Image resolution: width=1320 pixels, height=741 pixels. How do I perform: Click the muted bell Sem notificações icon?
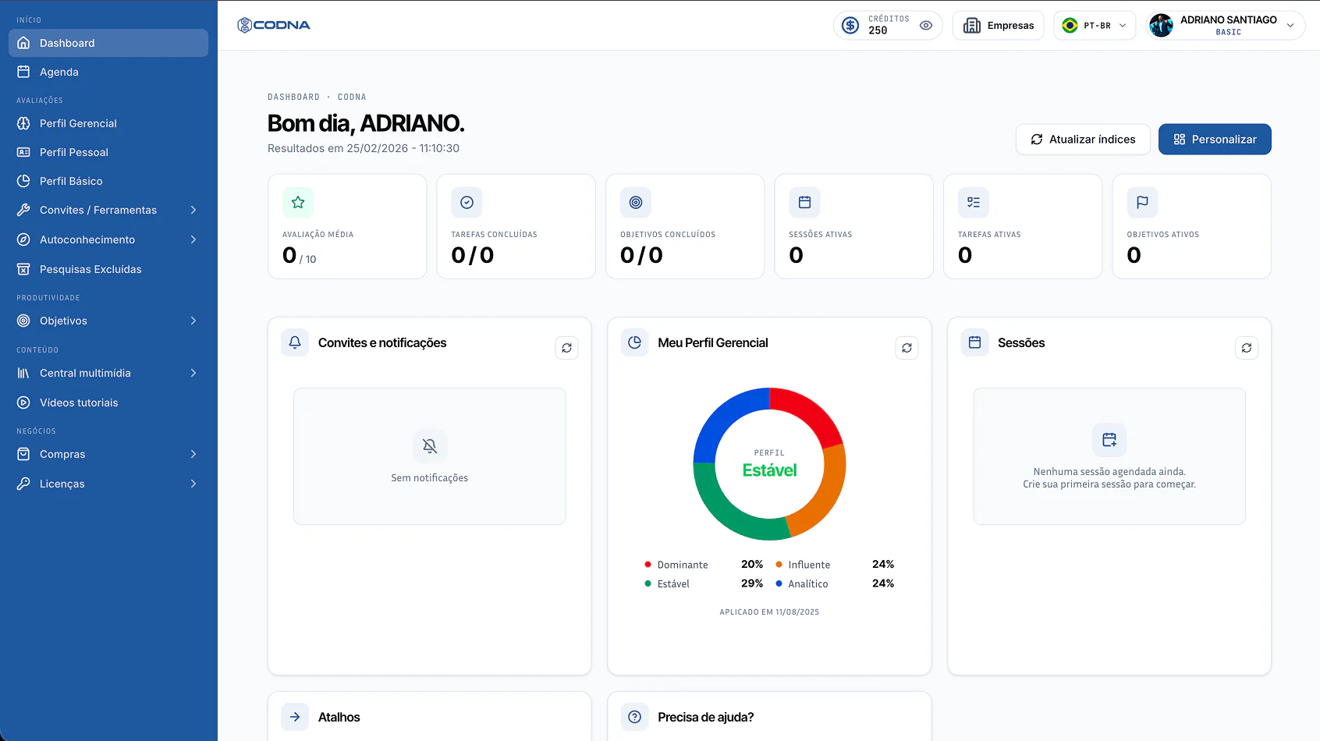click(x=430, y=446)
